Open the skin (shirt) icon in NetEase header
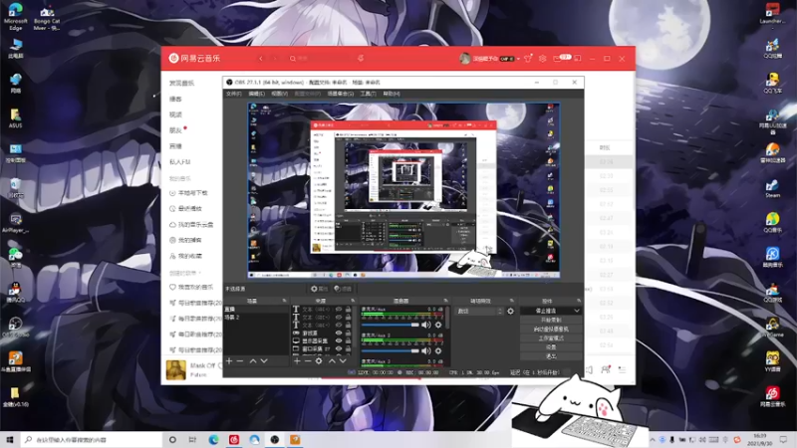This screenshot has height=448, width=797. click(x=528, y=59)
